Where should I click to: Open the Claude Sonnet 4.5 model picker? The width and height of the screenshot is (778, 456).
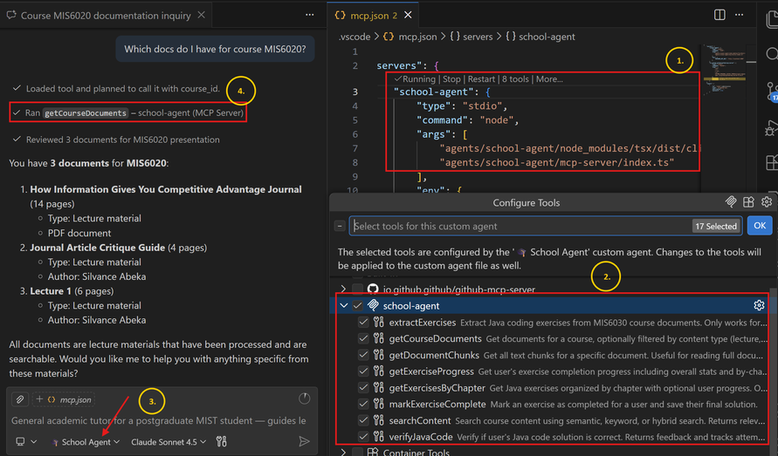coord(169,442)
